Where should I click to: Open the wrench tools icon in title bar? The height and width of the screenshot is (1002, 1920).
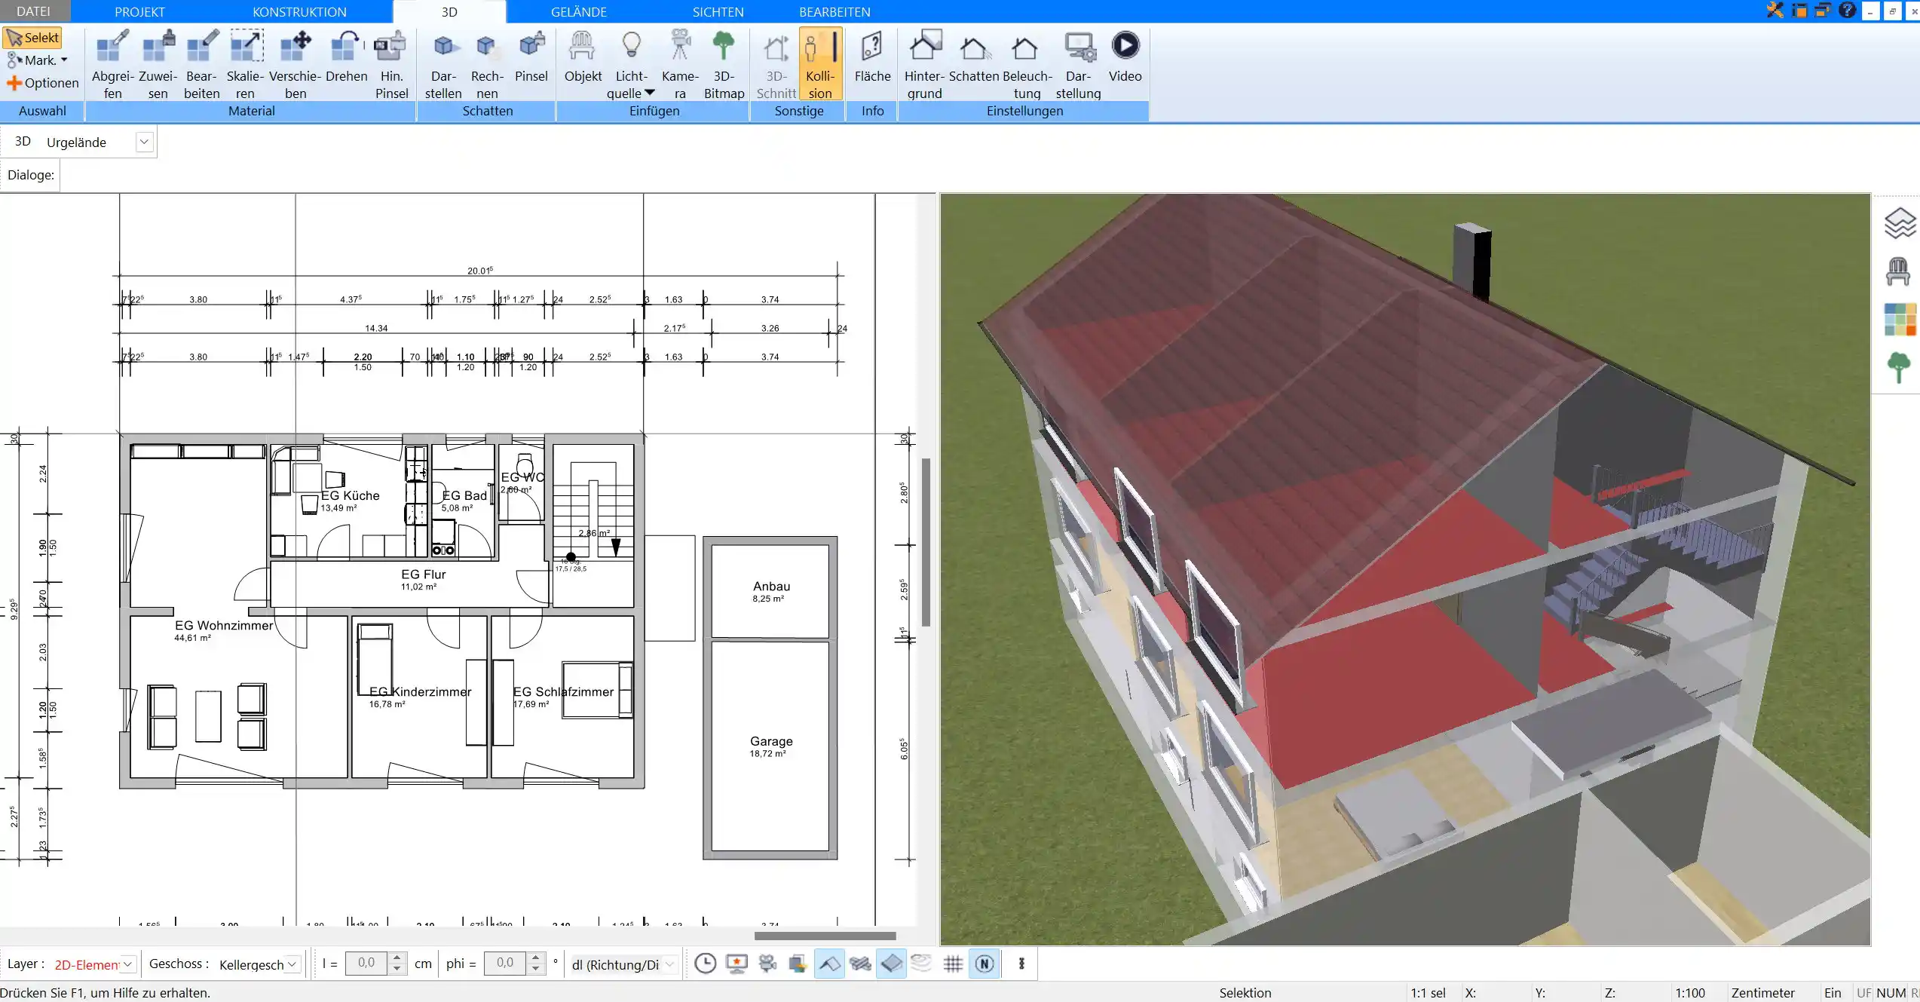(1775, 10)
